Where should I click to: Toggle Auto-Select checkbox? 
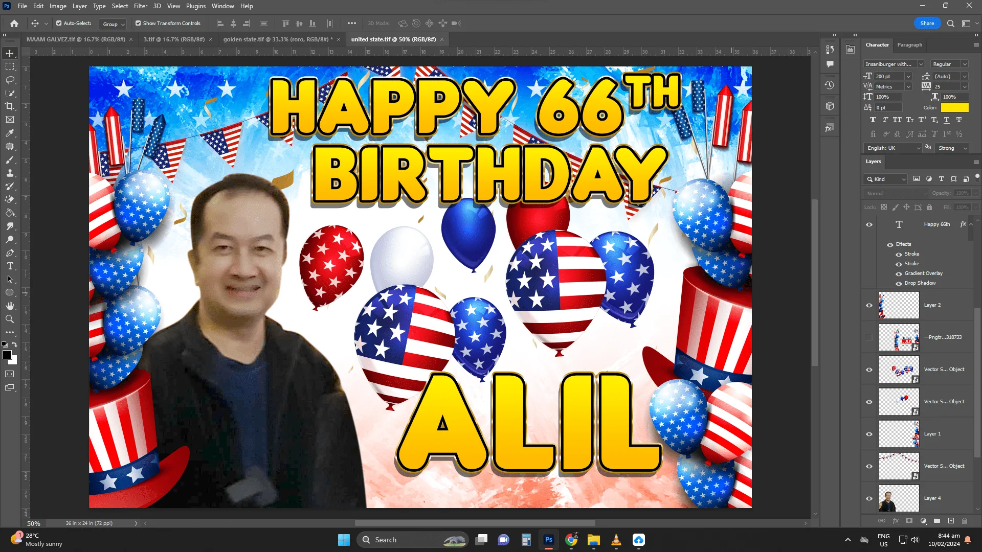click(59, 24)
